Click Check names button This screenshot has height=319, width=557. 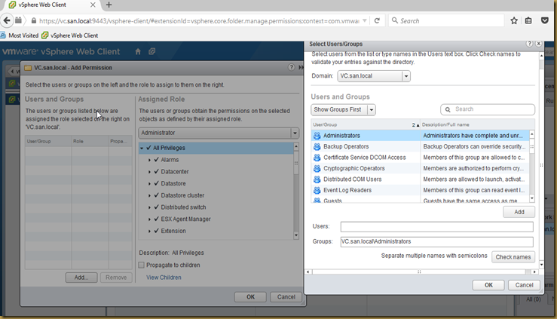(x=513, y=257)
